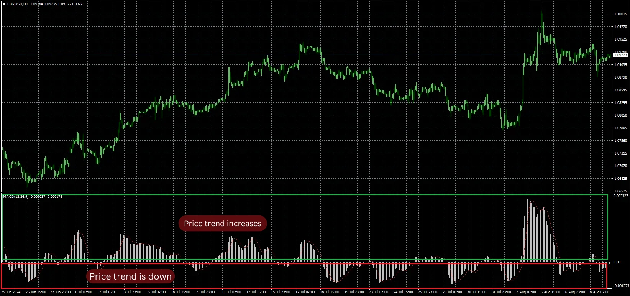Image resolution: width=630 pixels, height=296 pixels.
Task: Click the 31 Jul 23:00 time label
Action: [501, 292]
